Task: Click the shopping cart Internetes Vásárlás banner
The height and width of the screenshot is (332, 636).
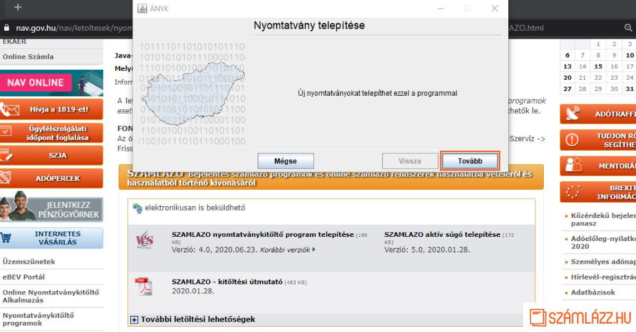Action: [x=51, y=238]
